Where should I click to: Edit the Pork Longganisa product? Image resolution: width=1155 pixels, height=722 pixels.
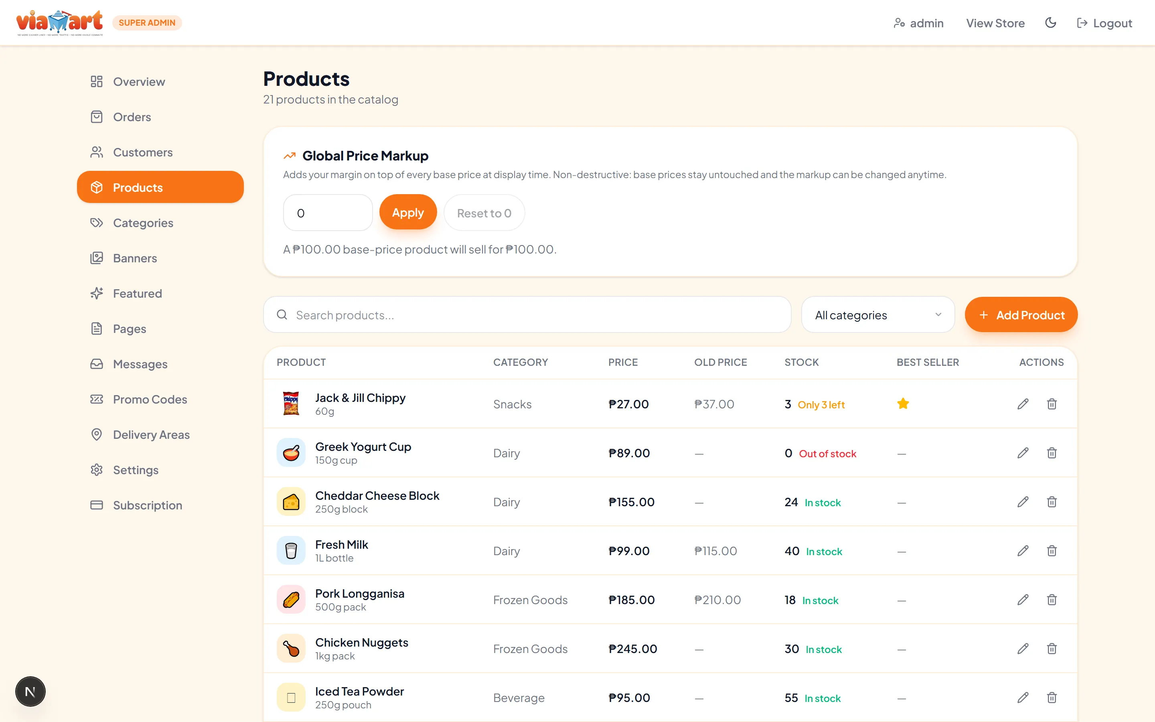click(1022, 600)
